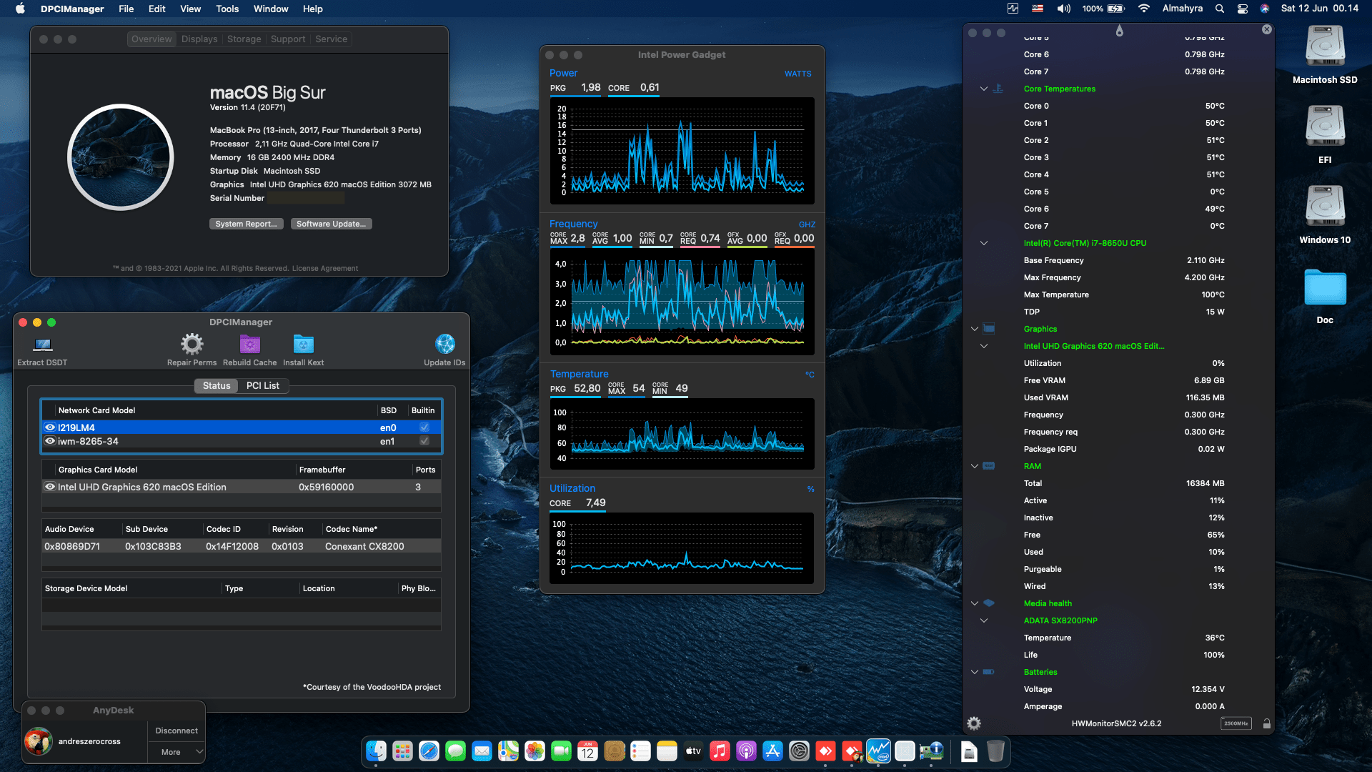Select the Windows 10 desktop drive
This screenshot has width=1372, height=772.
1325,207
